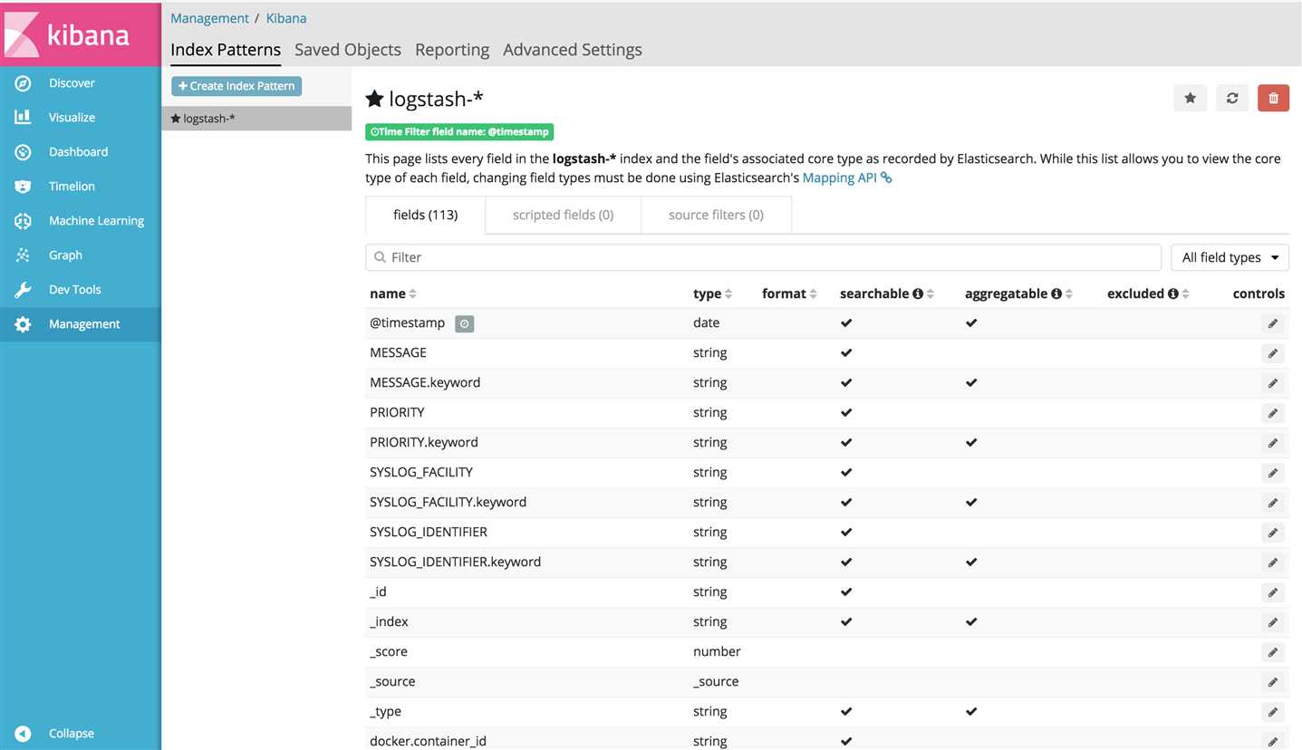Sort fields by the name column

[393, 293]
